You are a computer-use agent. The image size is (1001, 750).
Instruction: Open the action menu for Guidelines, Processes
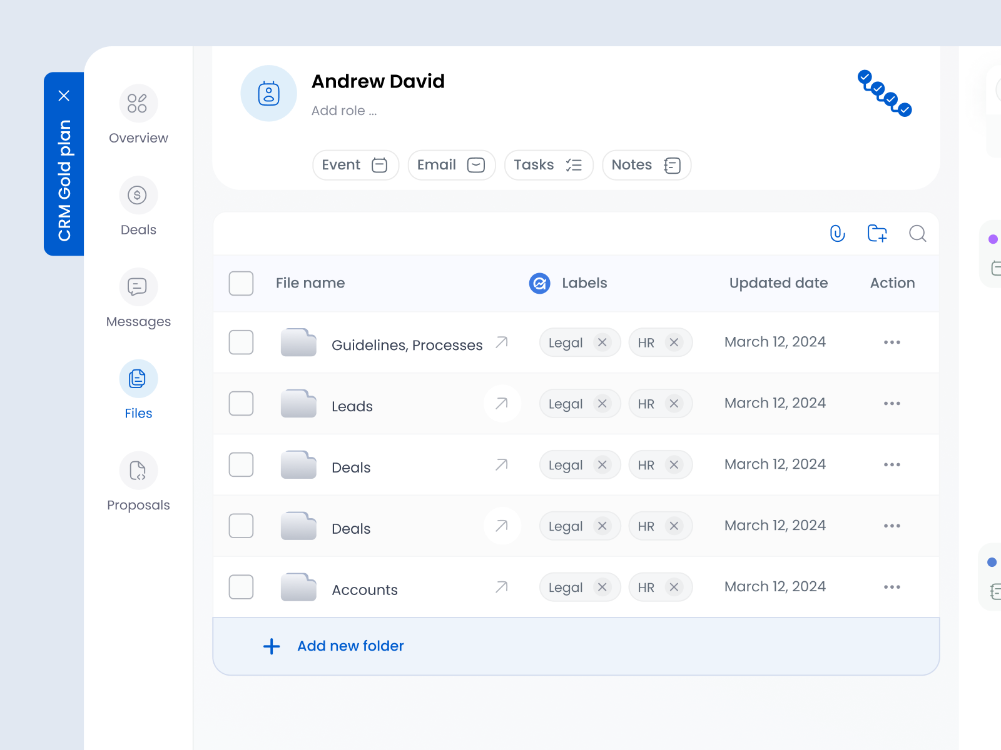(892, 342)
